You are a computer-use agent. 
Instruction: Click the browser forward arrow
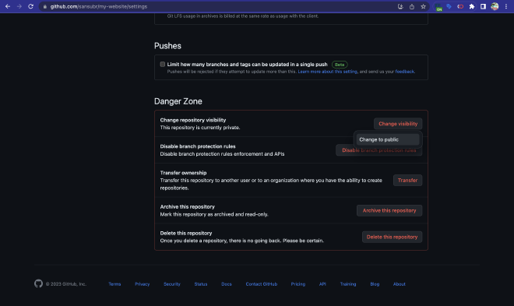pyautogui.click(x=19, y=6)
